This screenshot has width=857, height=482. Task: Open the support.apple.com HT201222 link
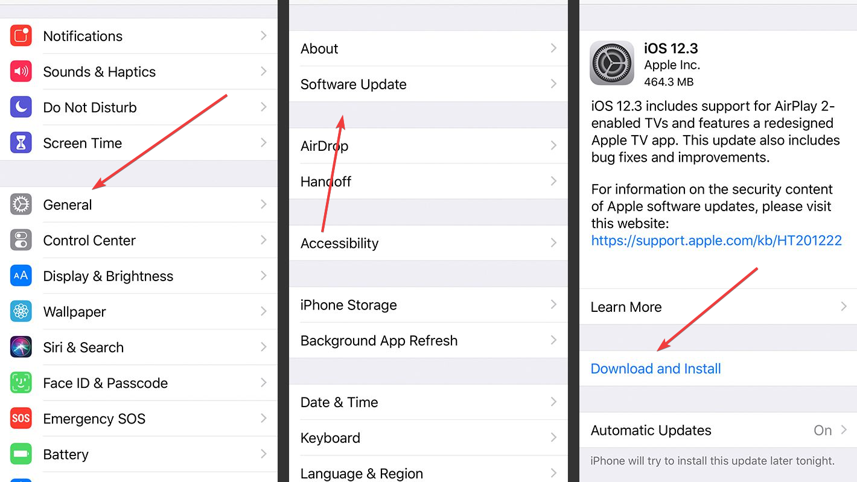[716, 241]
